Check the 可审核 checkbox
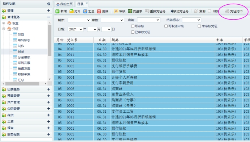The height and width of the screenshot is (142, 250). 133,26
